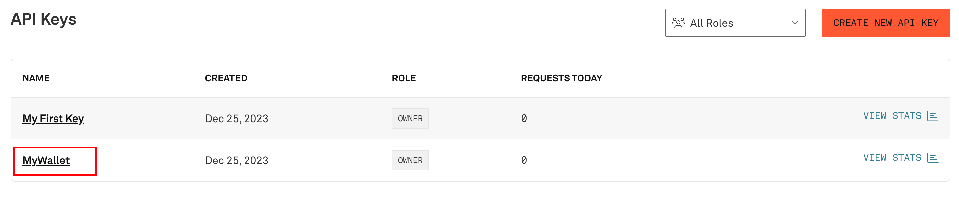
Task: Open the MyWallet key link
Action: click(x=46, y=160)
